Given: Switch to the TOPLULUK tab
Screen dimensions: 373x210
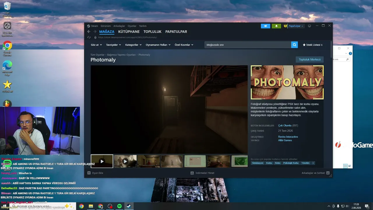Looking at the screenshot, I should click(152, 32).
